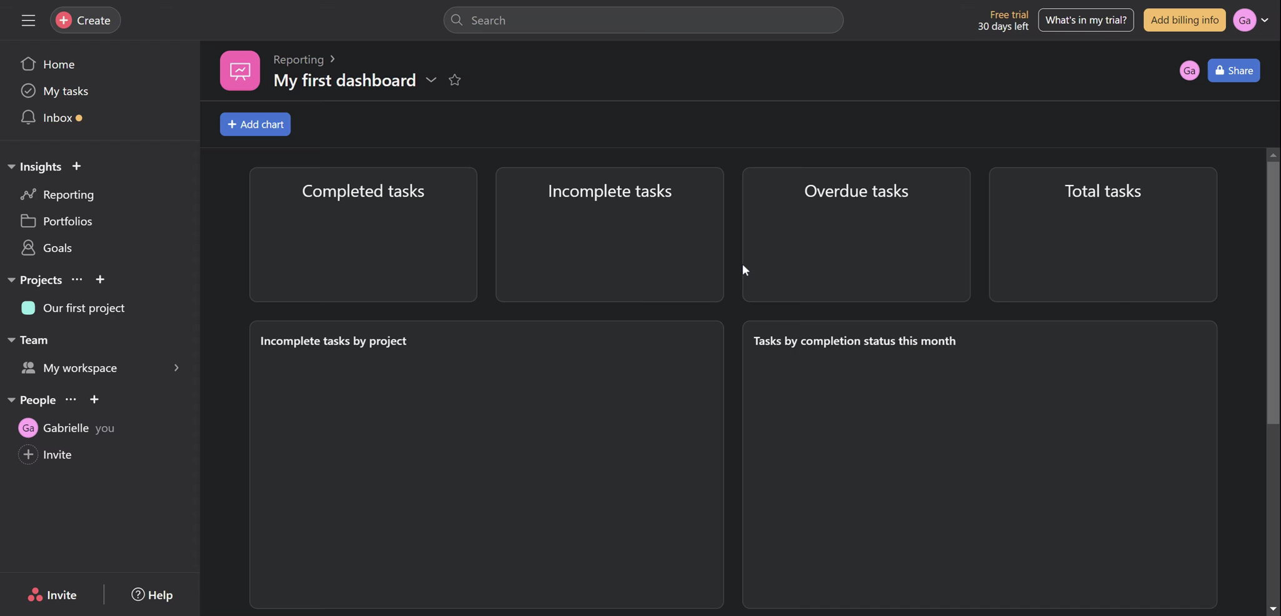Go to Home in sidebar
Image resolution: width=1281 pixels, height=616 pixels.
59,64
